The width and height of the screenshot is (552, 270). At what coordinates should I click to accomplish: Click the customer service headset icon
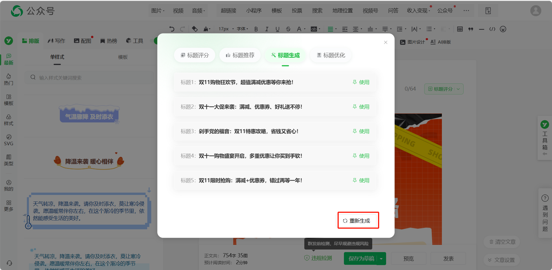[9, 263]
